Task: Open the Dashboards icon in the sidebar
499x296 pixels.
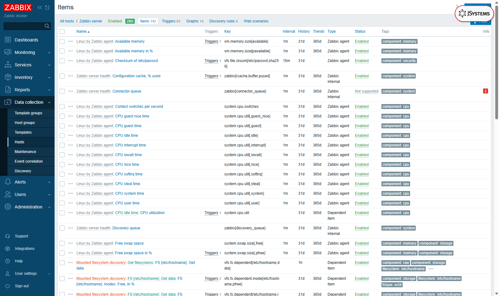Action: (8, 40)
